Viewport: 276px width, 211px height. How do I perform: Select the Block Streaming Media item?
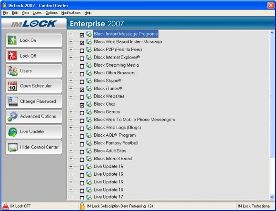tap(117, 65)
